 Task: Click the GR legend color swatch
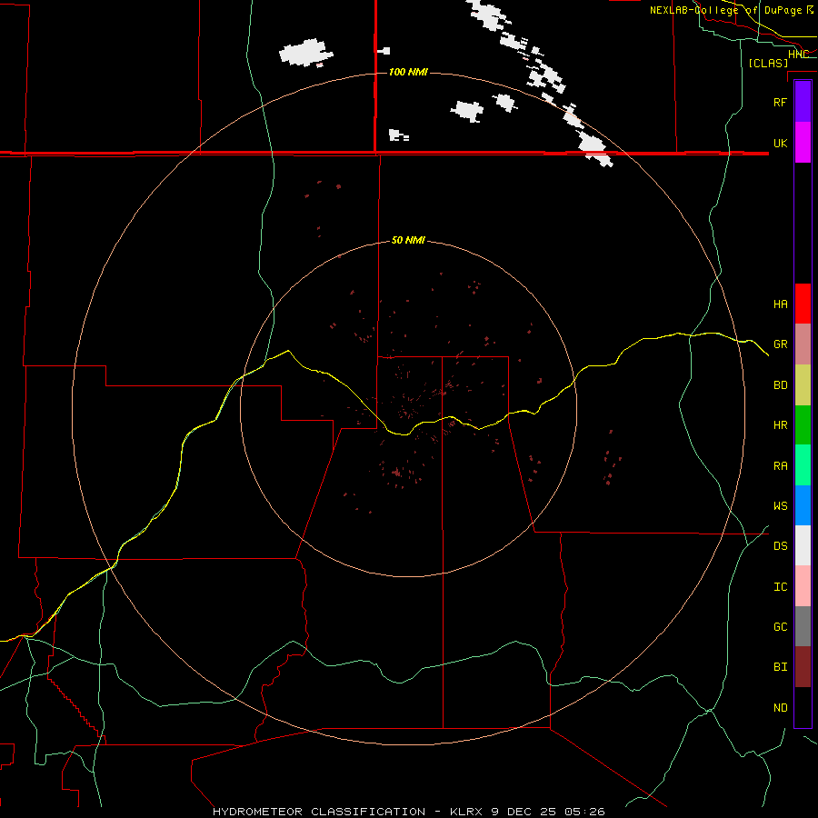coord(803,344)
